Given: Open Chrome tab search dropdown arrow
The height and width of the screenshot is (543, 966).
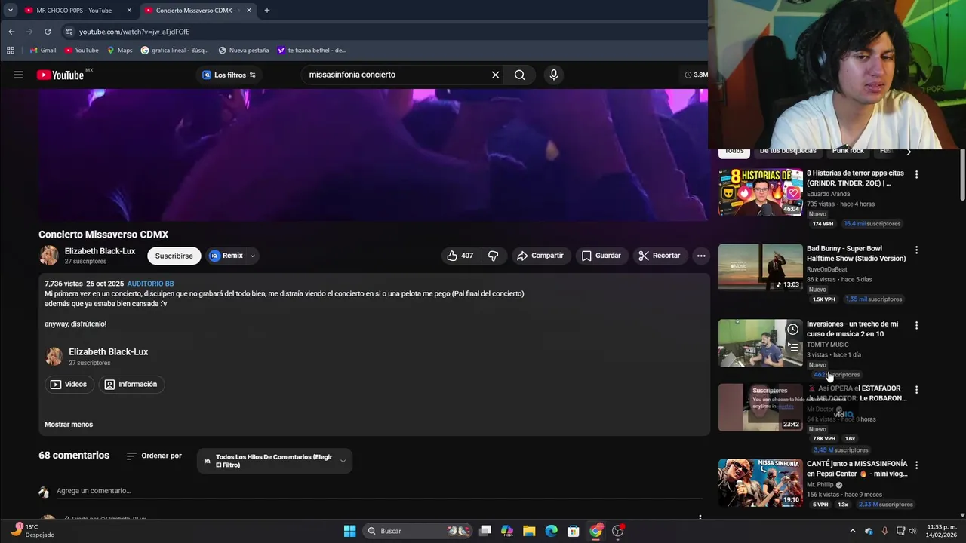Looking at the screenshot, I should point(10,10).
